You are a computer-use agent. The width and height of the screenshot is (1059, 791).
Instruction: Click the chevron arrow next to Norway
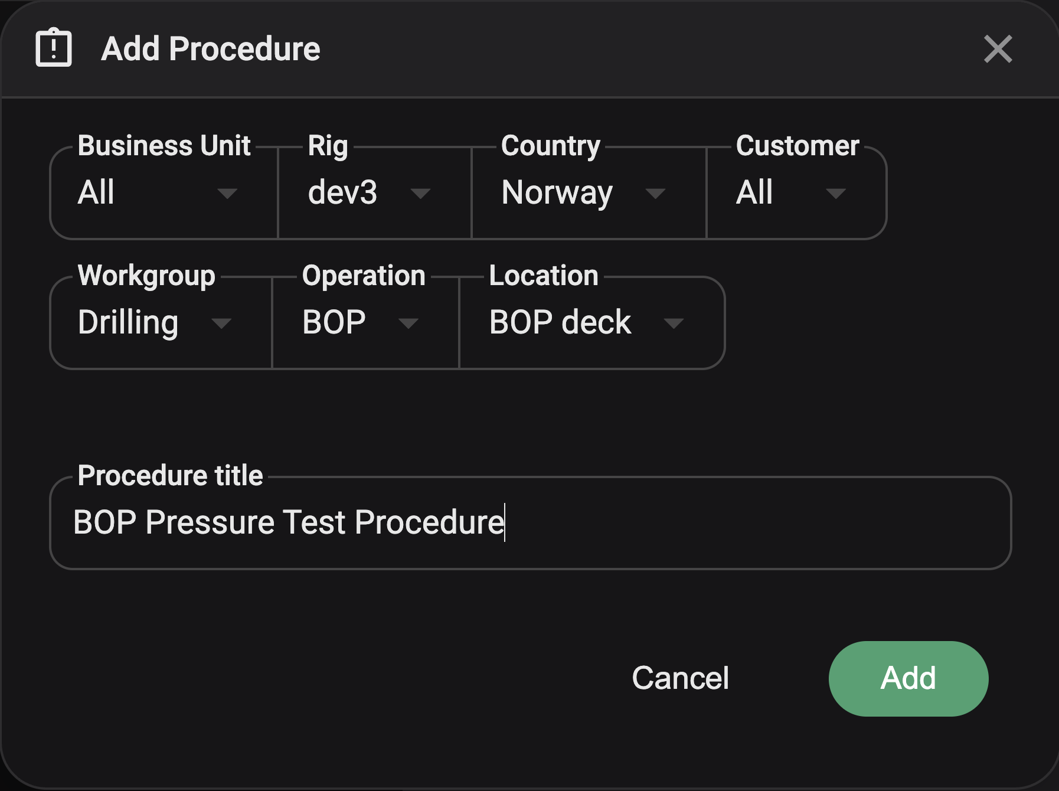coord(657,194)
